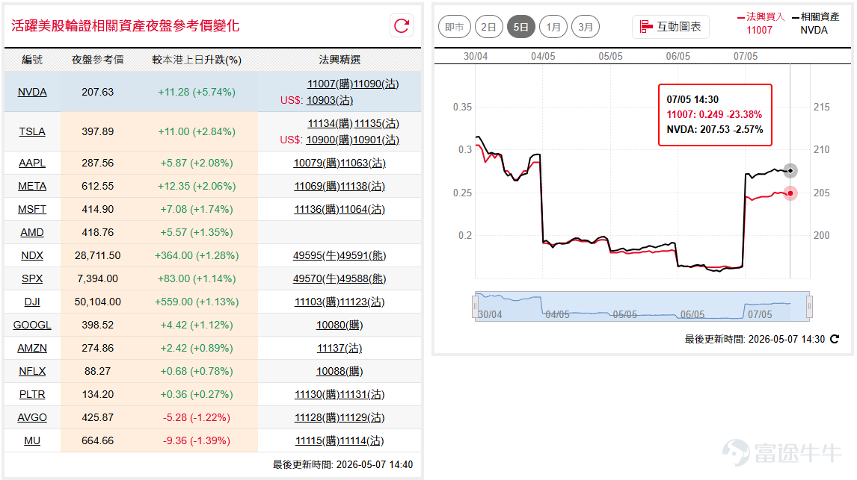Open AAPL put warrant 11063(沽)
This screenshot has height=480, width=857.
[363, 163]
